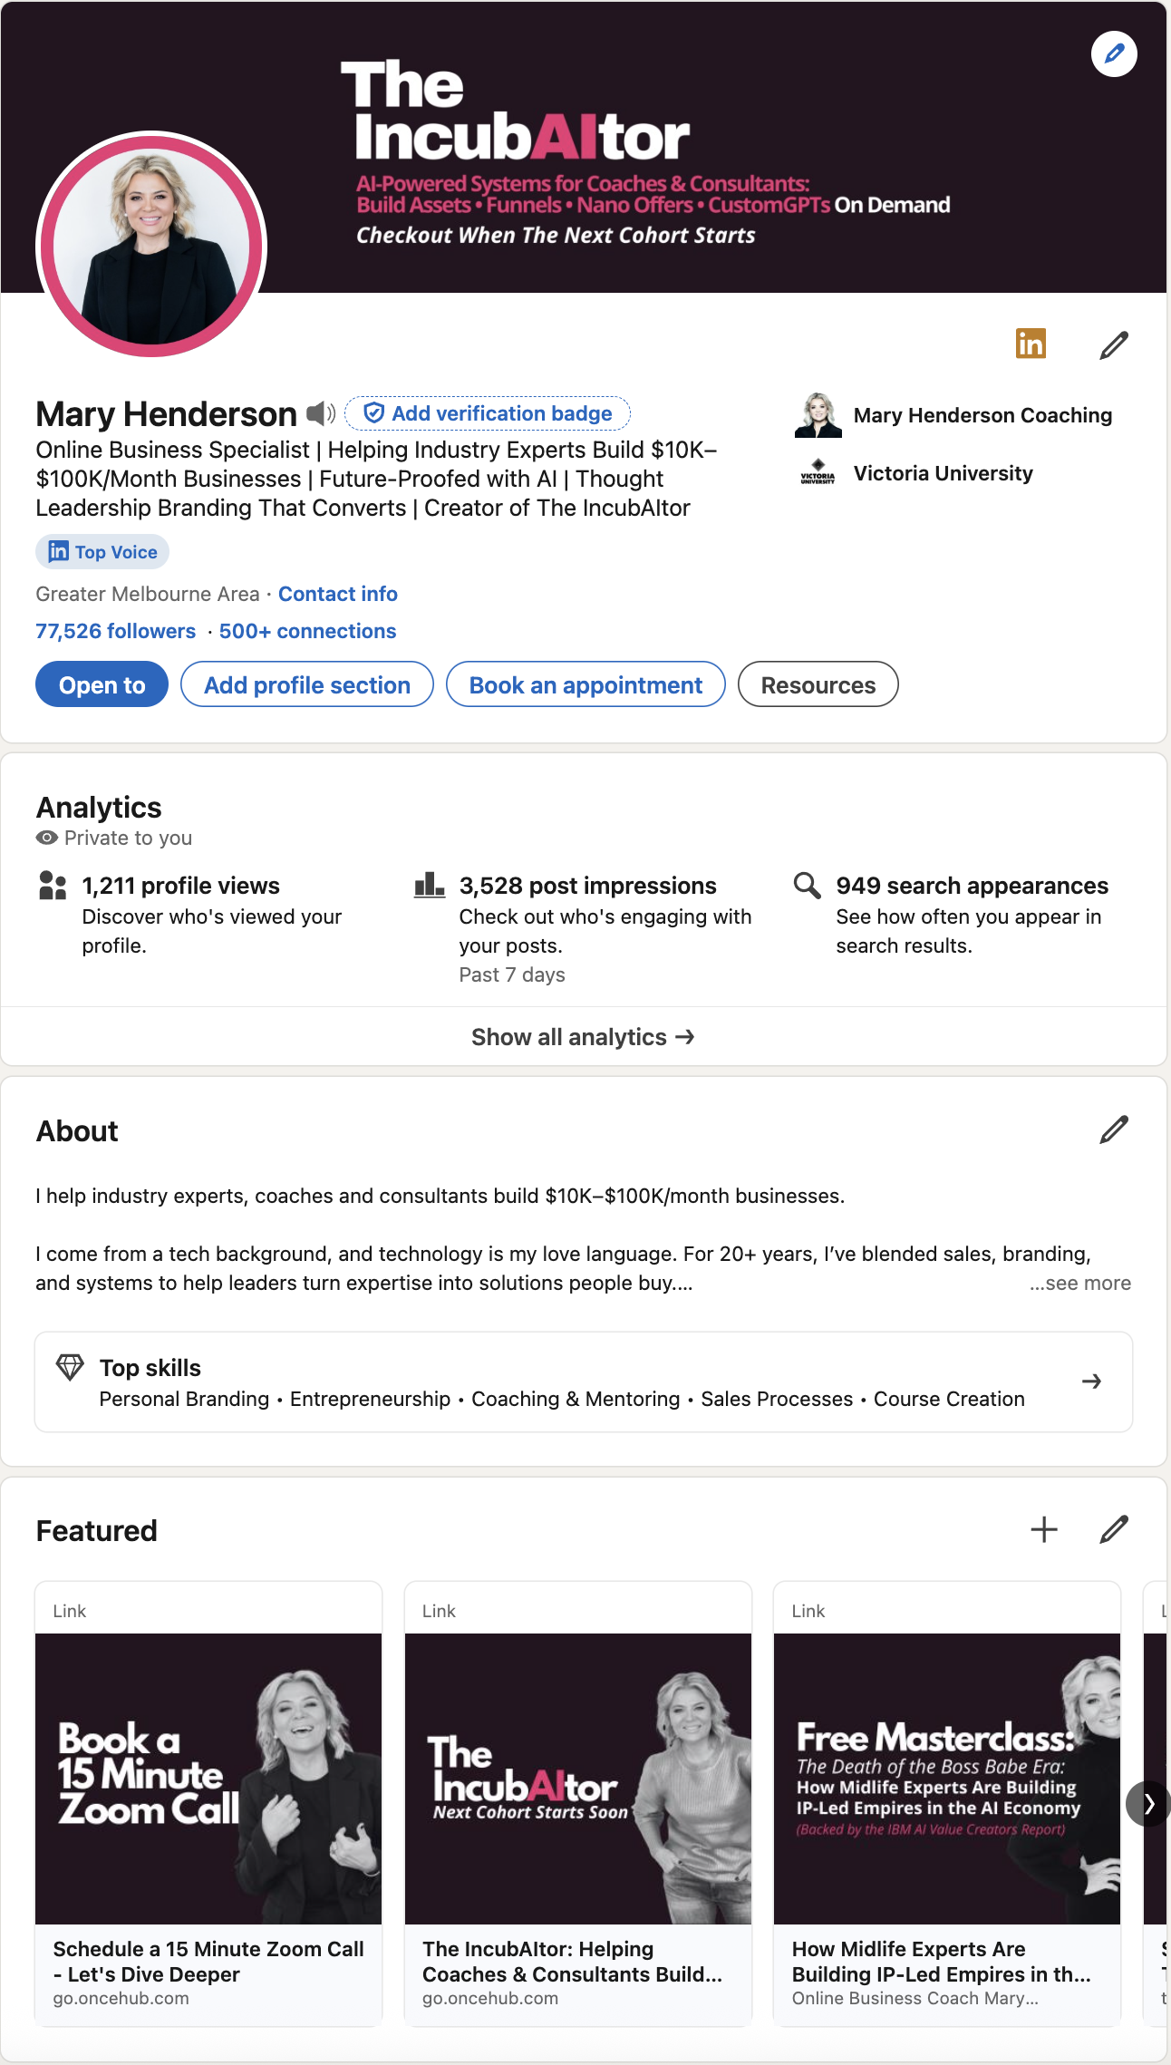The width and height of the screenshot is (1171, 2065).
Task: Open Mary Henderson's profile photo
Action: [151, 245]
